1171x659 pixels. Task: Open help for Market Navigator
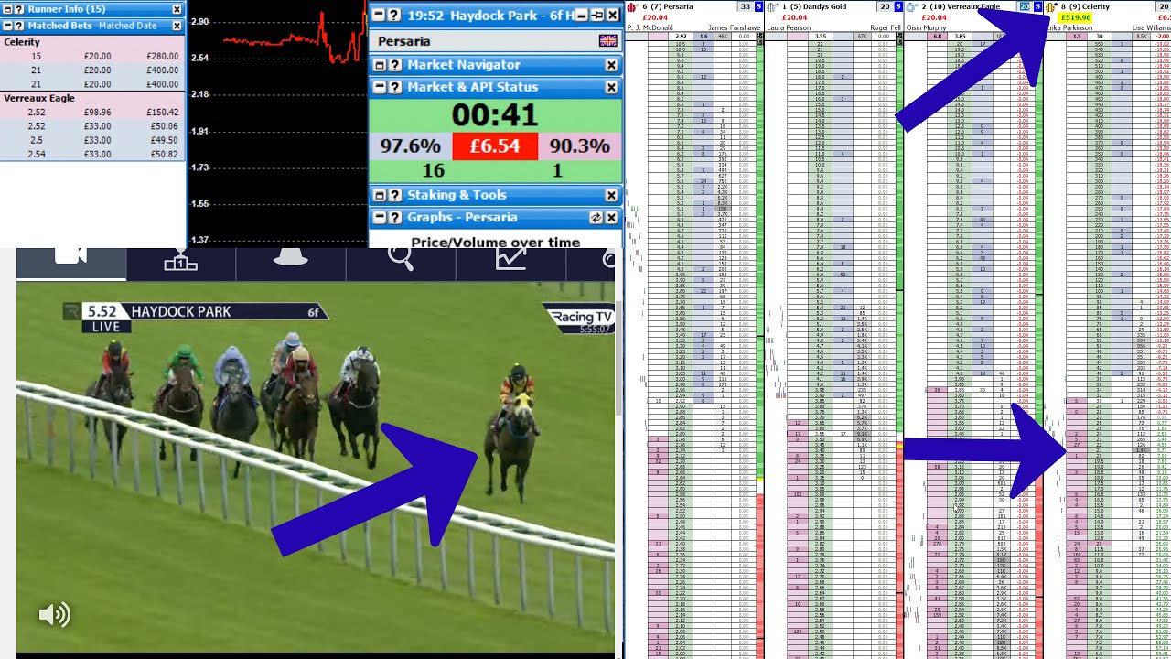[395, 65]
